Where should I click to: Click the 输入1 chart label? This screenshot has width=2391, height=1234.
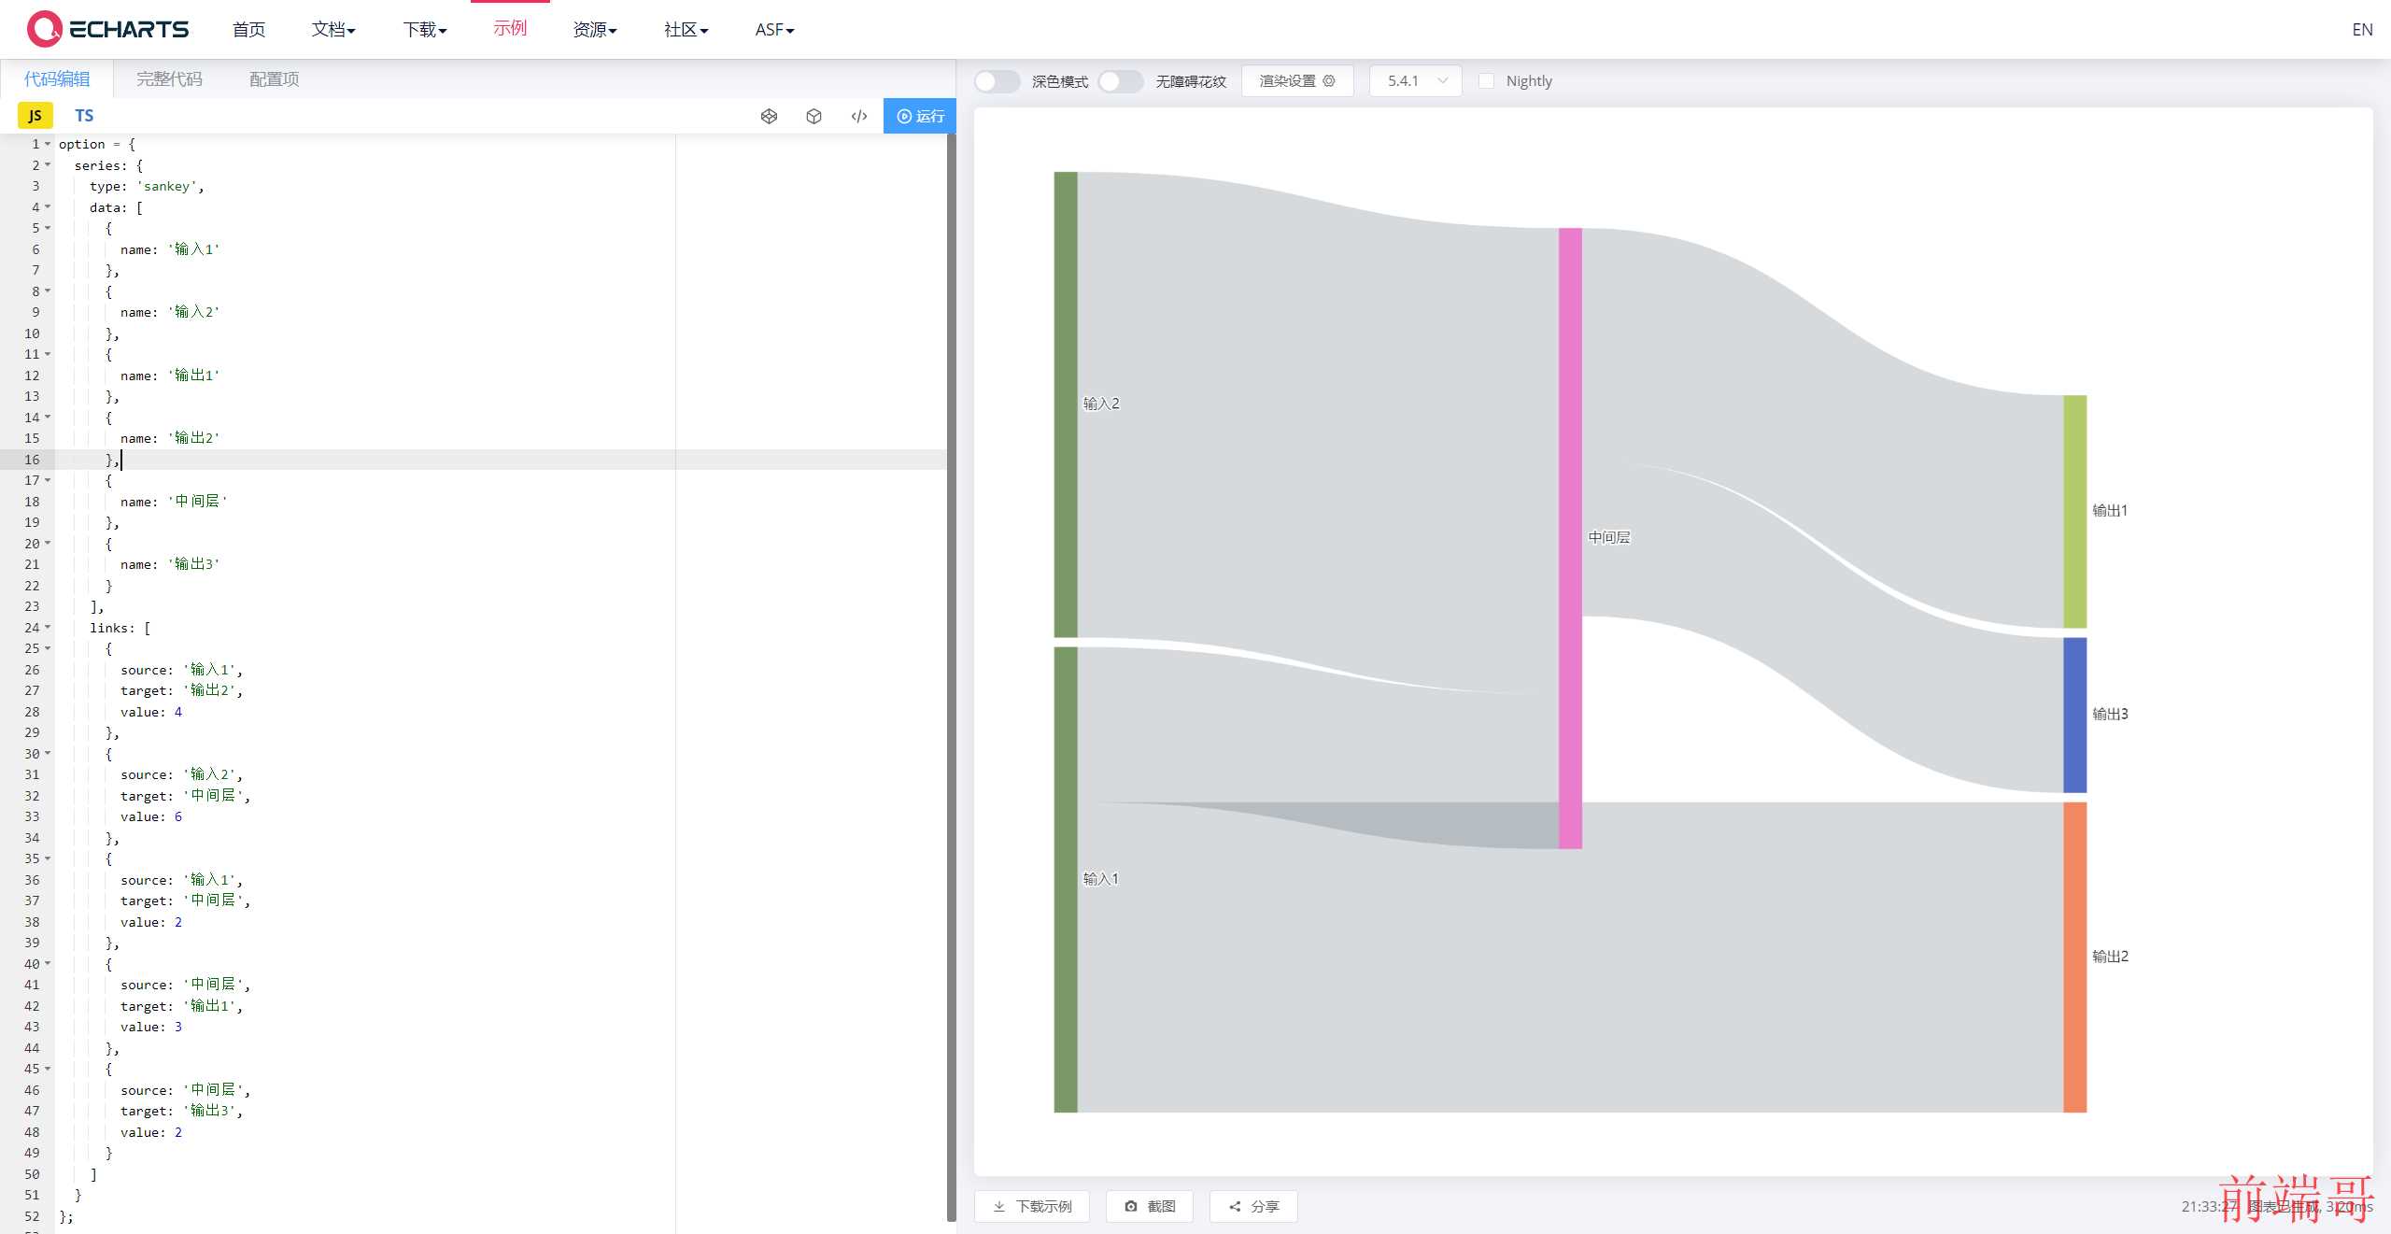point(1100,879)
